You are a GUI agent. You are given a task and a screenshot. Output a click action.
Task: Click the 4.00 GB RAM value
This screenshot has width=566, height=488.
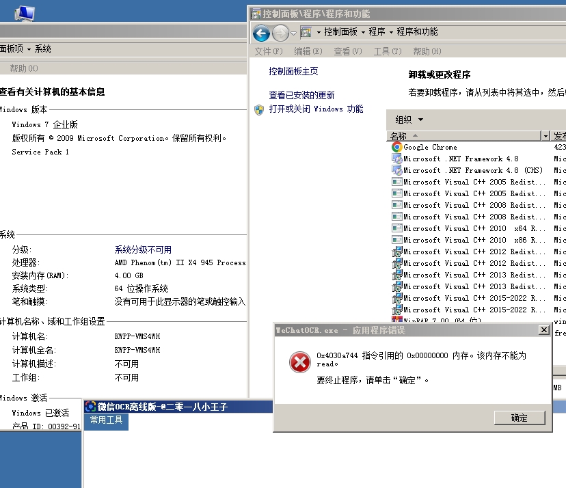coord(129,275)
